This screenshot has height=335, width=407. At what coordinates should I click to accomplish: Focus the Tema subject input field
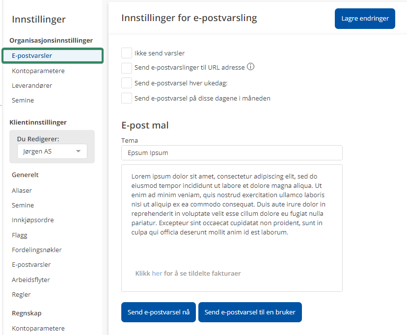pyautogui.click(x=232, y=153)
